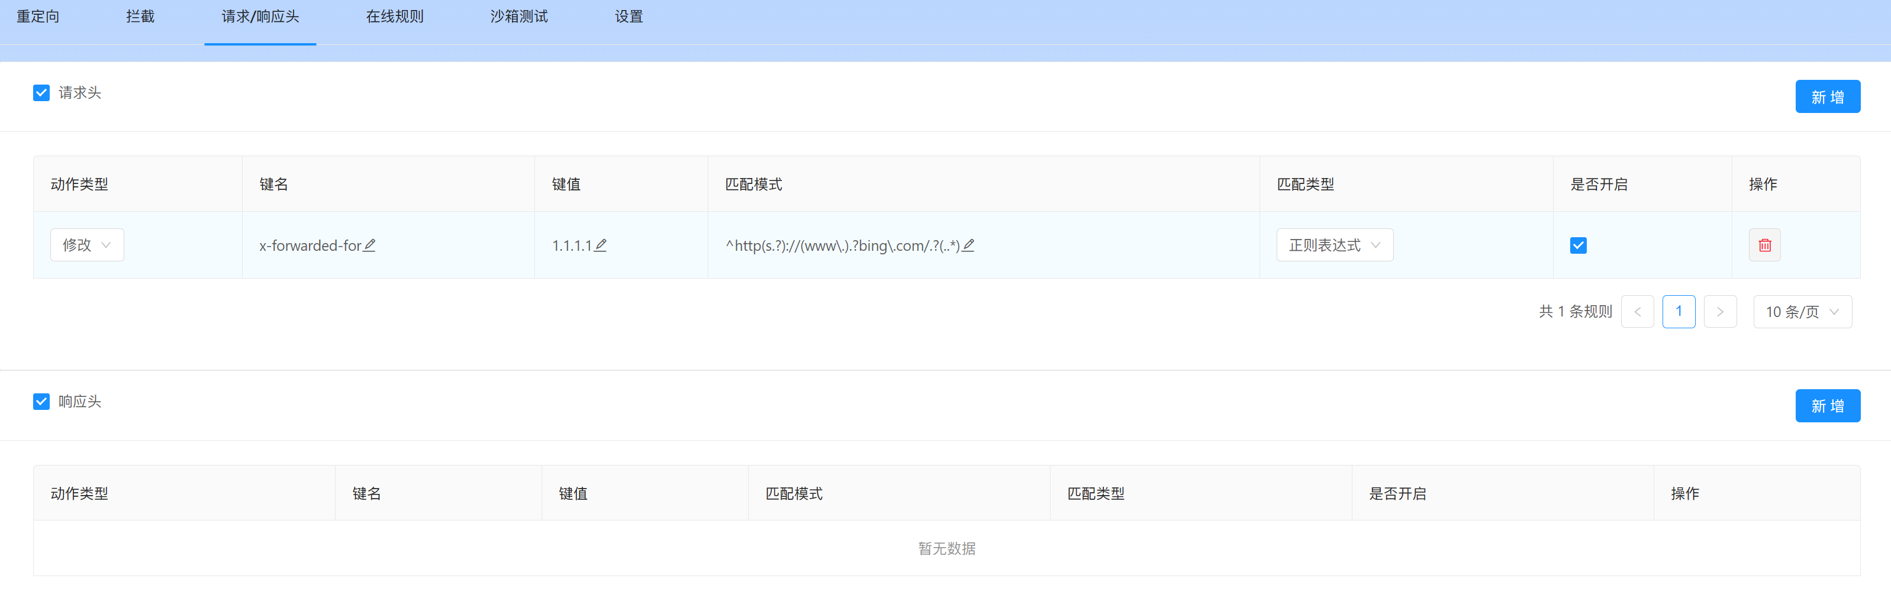Open the 设置 tab
The height and width of the screenshot is (598, 1891).
(x=629, y=16)
